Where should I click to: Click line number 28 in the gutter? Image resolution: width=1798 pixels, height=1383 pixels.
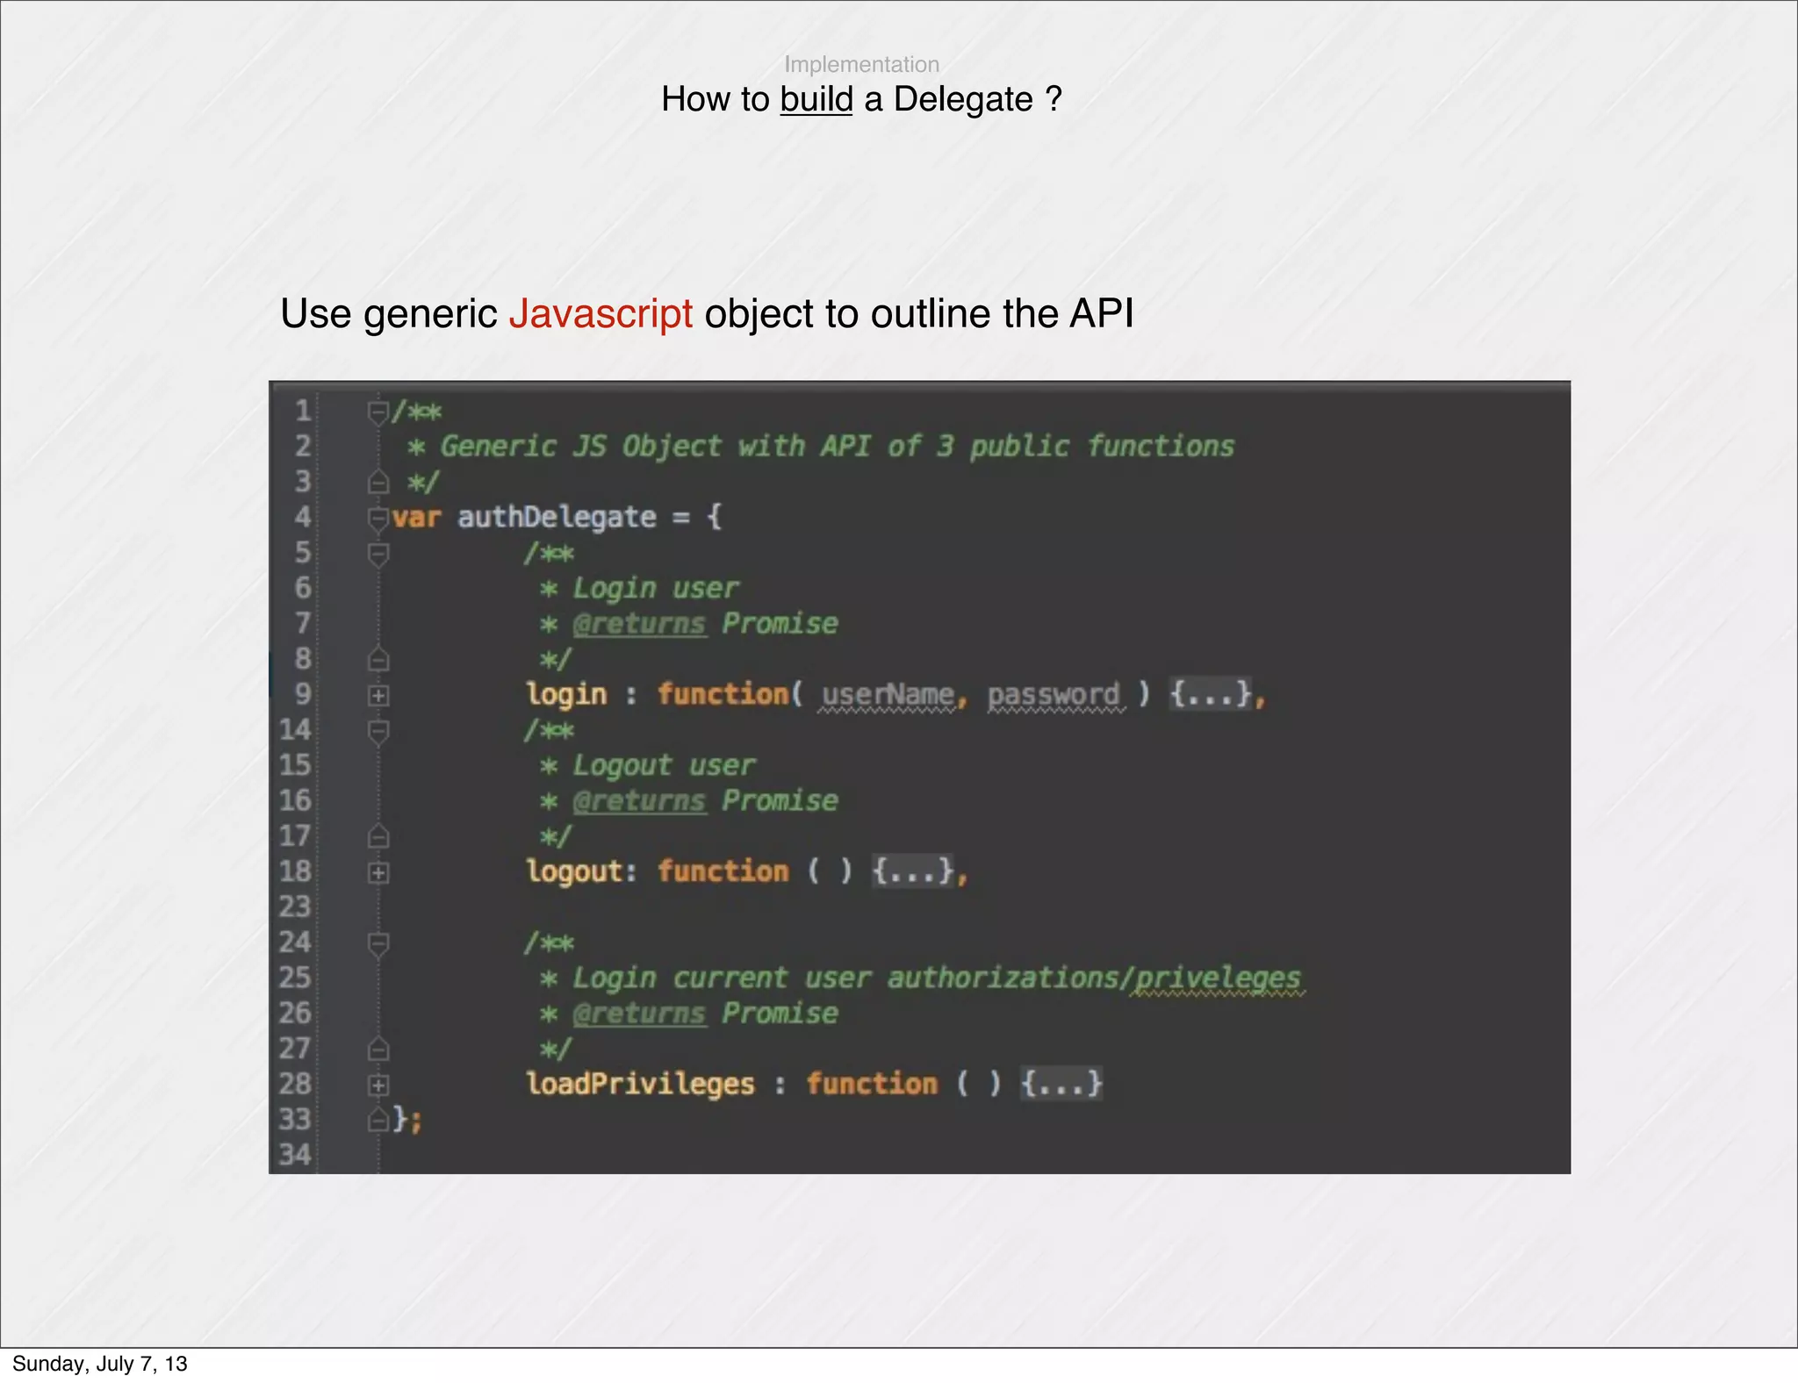(295, 1085)
